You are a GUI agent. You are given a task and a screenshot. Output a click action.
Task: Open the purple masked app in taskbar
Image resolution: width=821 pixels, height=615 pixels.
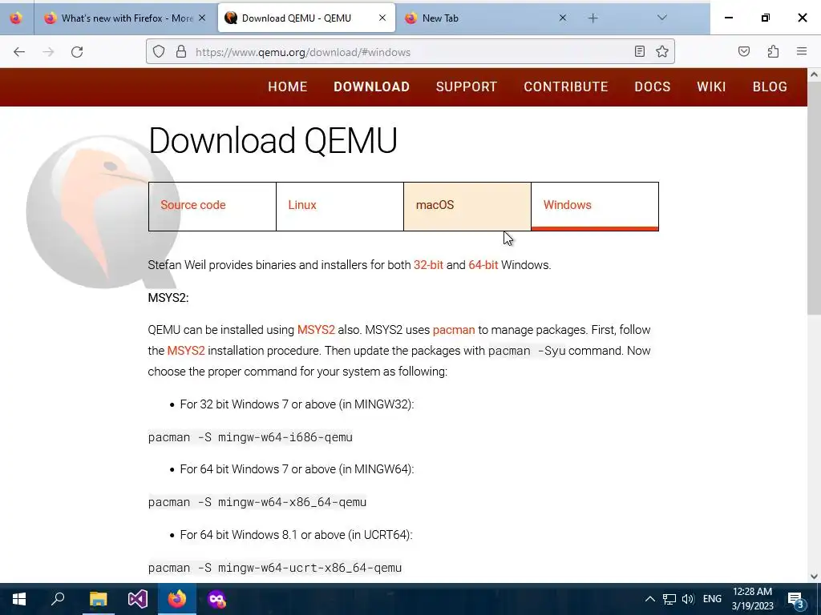click(216, 599)
